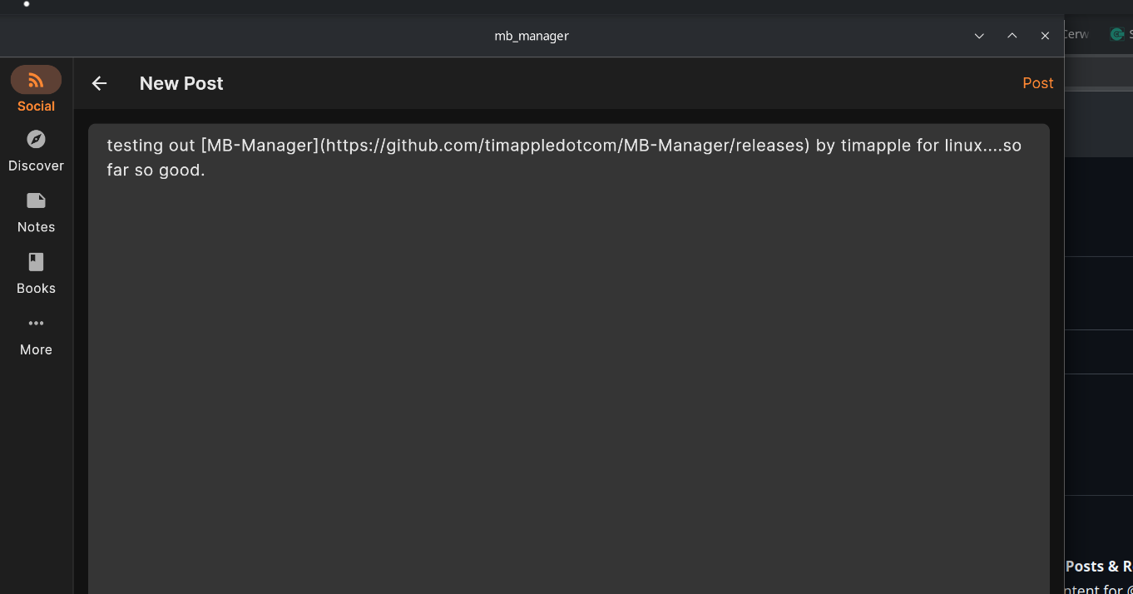The image size is (1133, 594).
Task: Click inside the post text area
Action: click(568, 358)
